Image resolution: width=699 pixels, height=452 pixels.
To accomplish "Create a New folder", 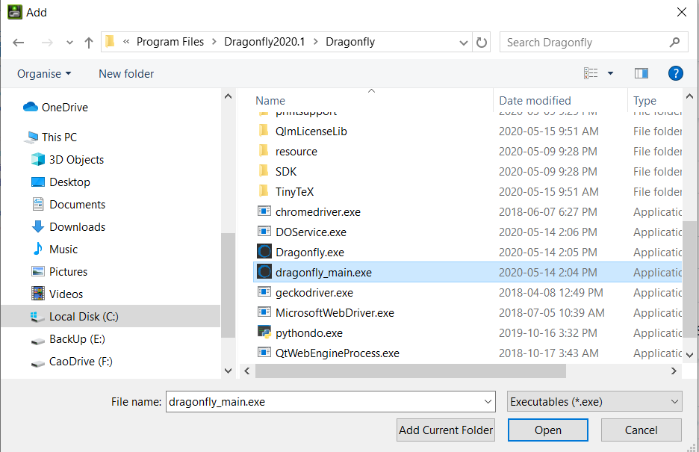I will pyautogui.click(x=126, y=73).
